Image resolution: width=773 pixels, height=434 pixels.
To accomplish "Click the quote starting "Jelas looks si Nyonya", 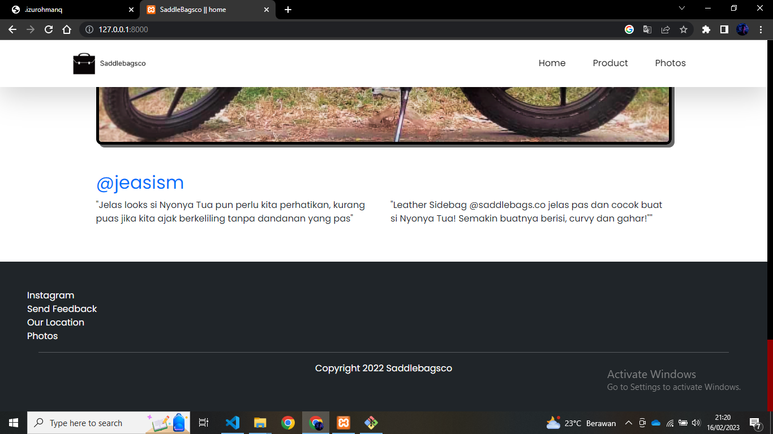I will pos(231,211).
